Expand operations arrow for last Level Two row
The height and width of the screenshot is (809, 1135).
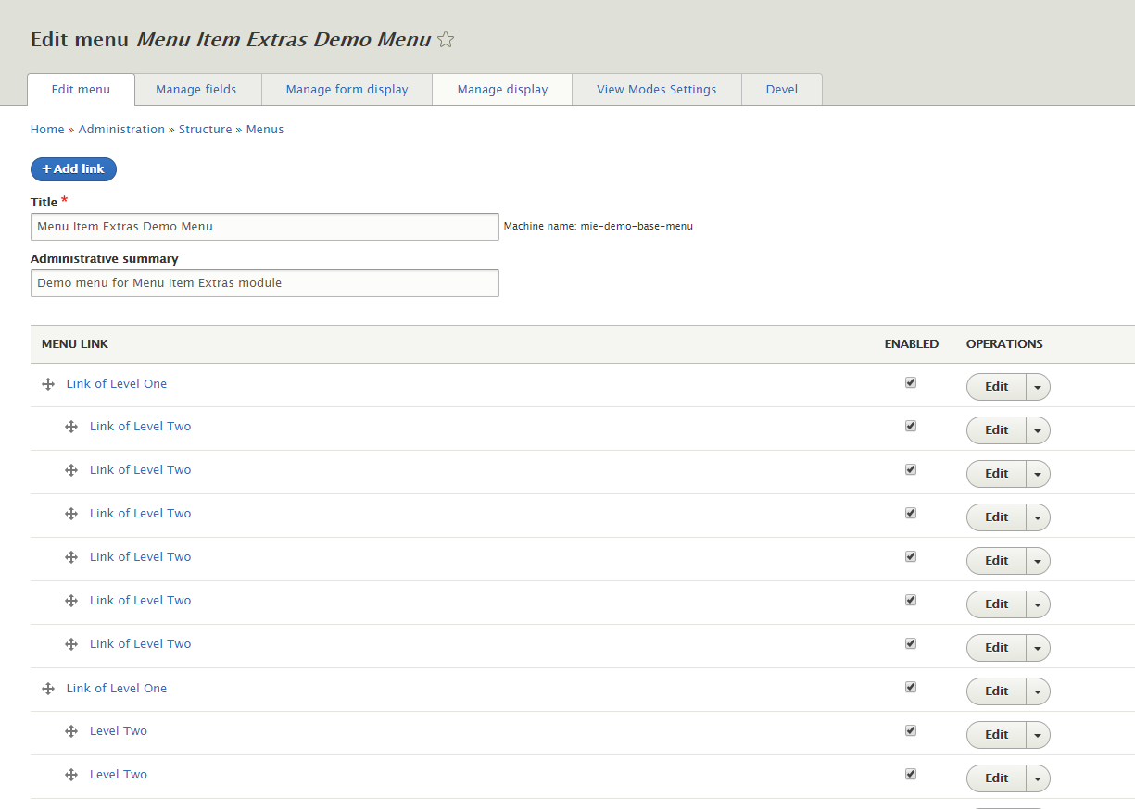1038,778
